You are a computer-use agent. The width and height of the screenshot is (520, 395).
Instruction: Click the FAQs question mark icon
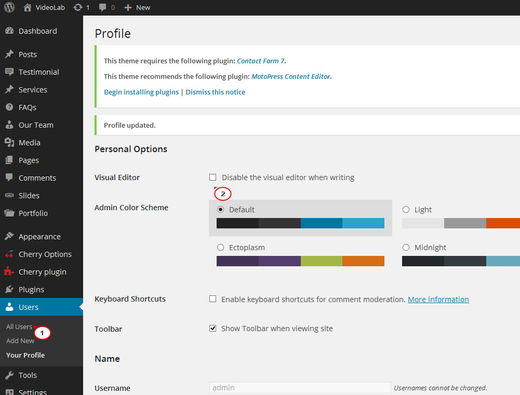pyautogui.click(x=9, y=107)
